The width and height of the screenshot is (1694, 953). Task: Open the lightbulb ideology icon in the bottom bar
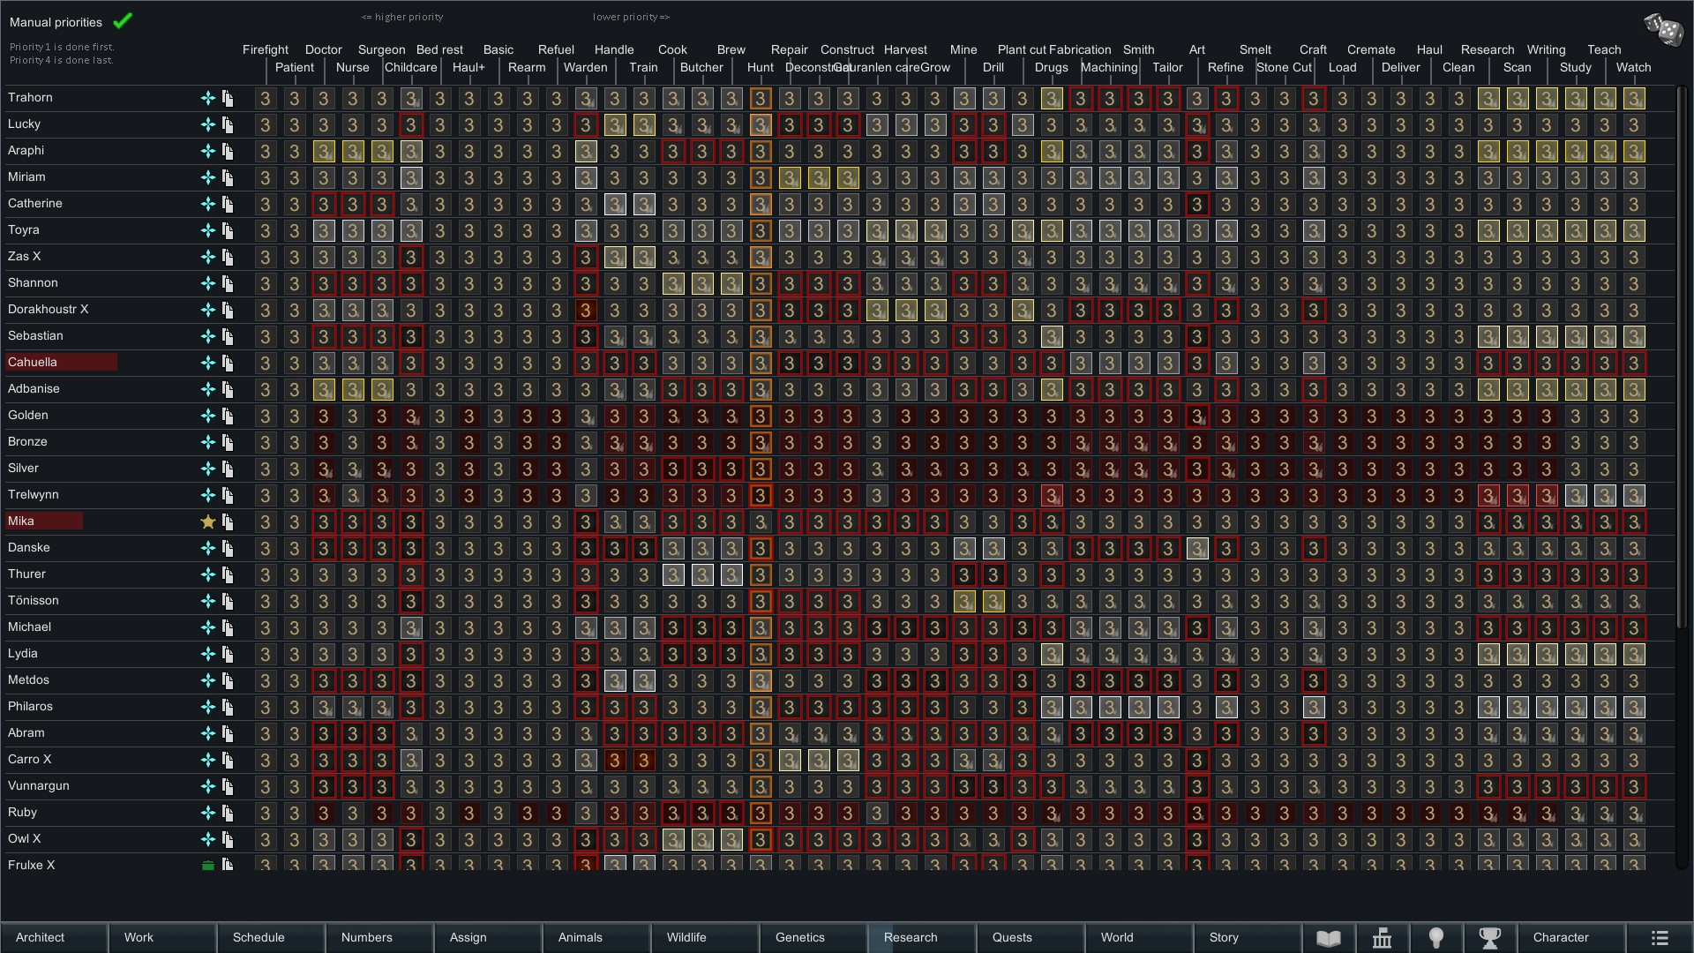pos(1436,938)
